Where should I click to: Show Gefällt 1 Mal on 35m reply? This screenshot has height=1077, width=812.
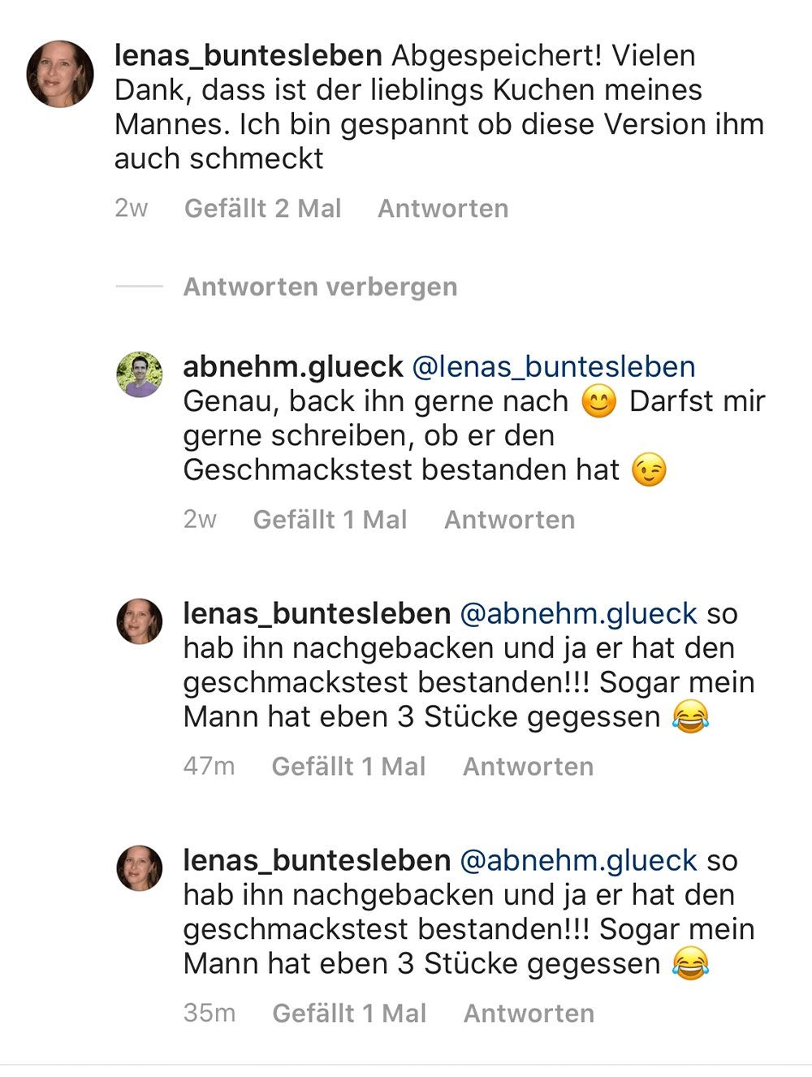(349, 1014)
